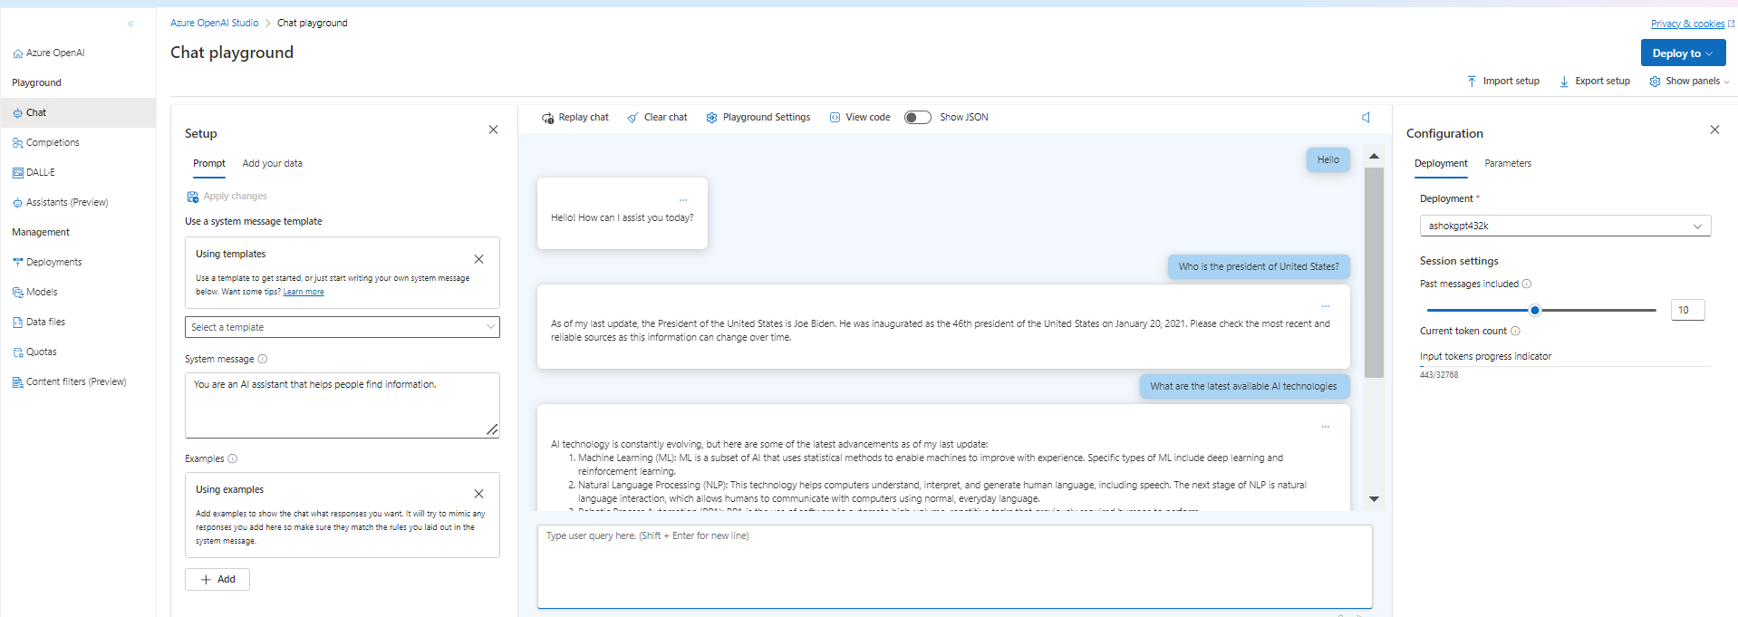This screenshot has height=617, width=1738.
Task: Open the Learn more link
Action: (x=304, y=292)
